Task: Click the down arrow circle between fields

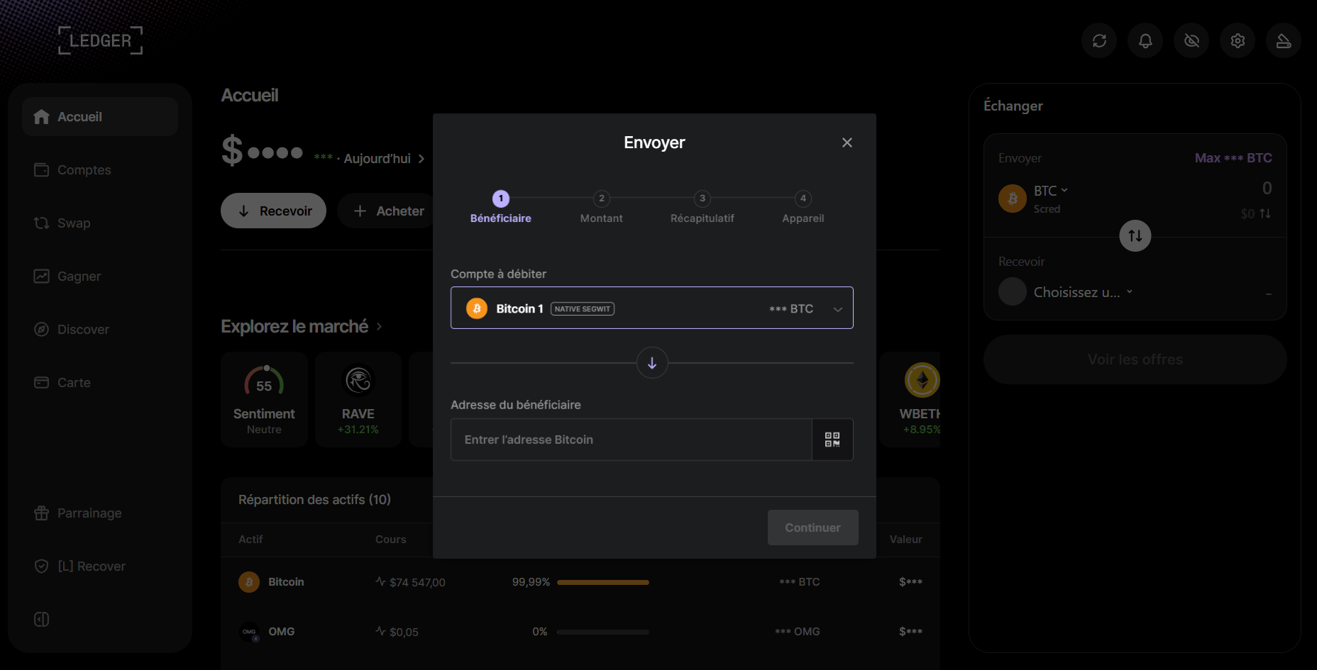Action: (x=652, y=363)
